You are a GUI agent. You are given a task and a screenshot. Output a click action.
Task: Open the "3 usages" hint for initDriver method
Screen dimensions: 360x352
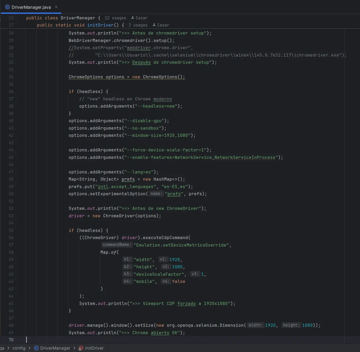(x=138, y=25)
